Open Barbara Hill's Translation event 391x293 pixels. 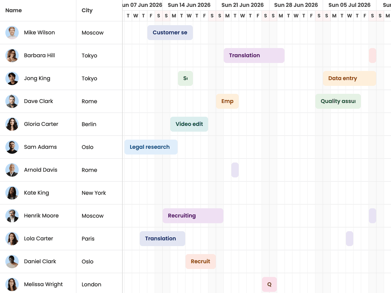point(254,56)
